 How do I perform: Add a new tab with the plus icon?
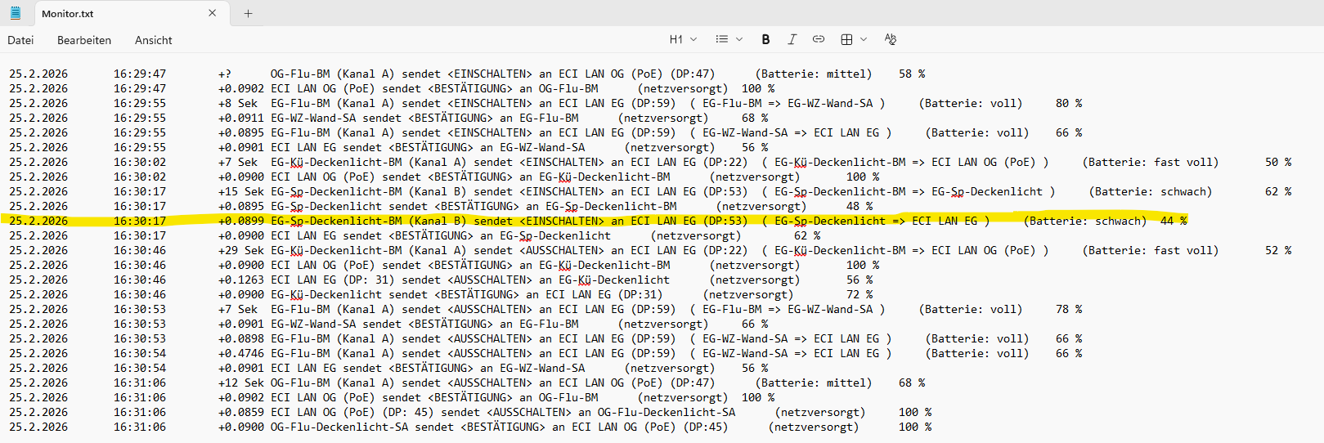[x=248, y=13]
